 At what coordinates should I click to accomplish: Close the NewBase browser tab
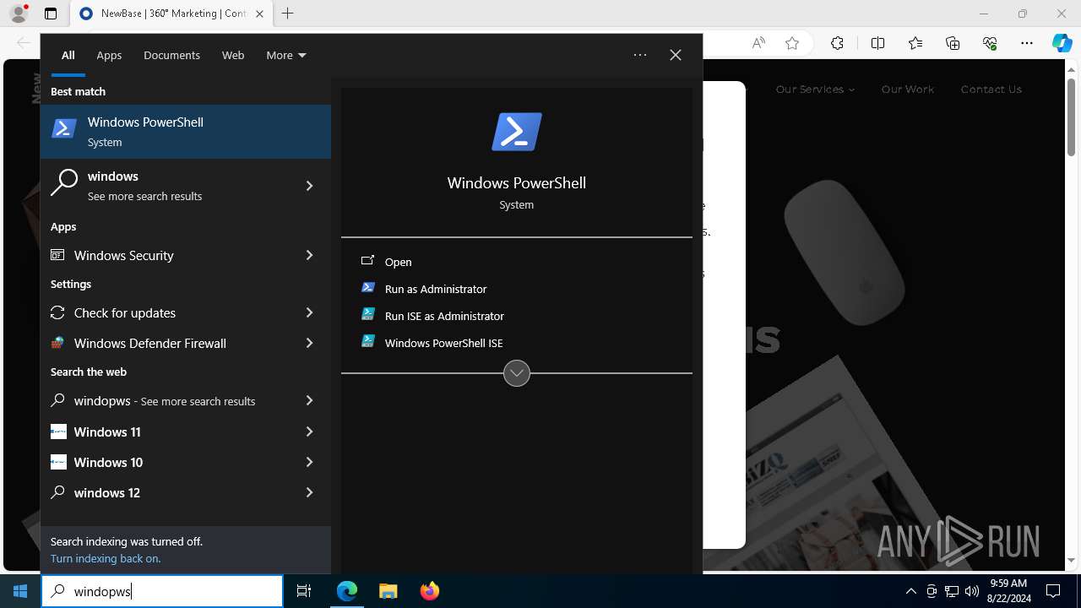click(x=259, y=14)
